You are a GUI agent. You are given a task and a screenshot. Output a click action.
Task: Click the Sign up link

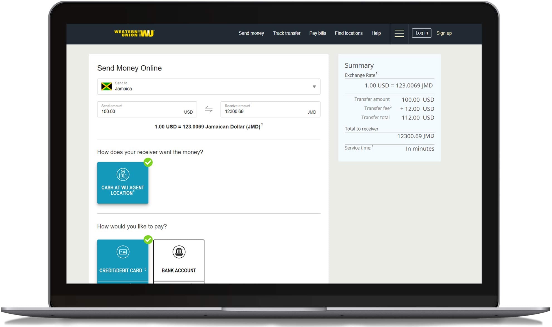coord(444,33)
